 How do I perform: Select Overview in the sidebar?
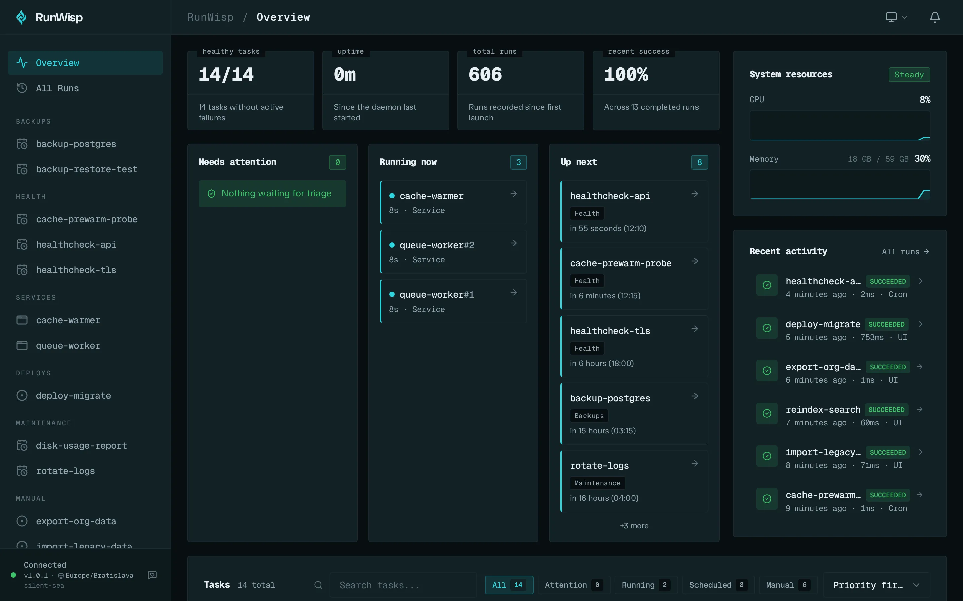point(85,63)
